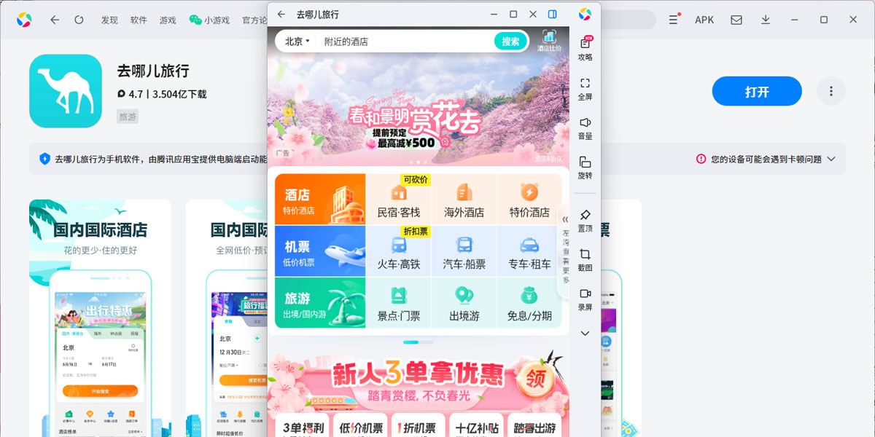Screen dimensions: 875x437
Task: Click the teal 搜索 button
Action: [510, 42]
